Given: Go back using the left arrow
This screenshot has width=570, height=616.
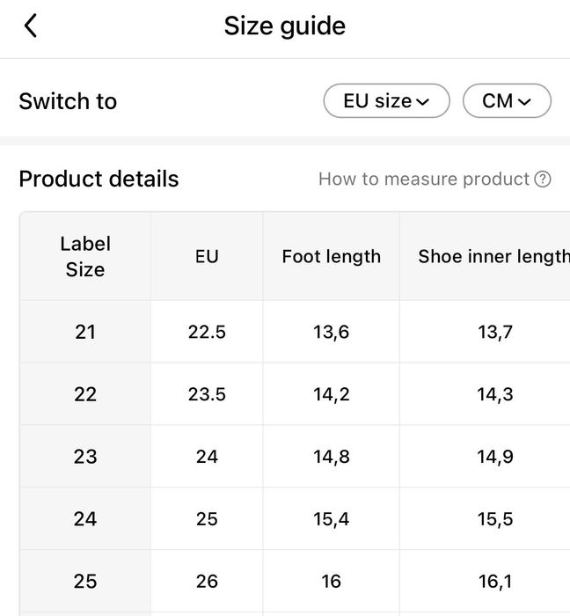Looking at the screenshot, I should [31, 26].
